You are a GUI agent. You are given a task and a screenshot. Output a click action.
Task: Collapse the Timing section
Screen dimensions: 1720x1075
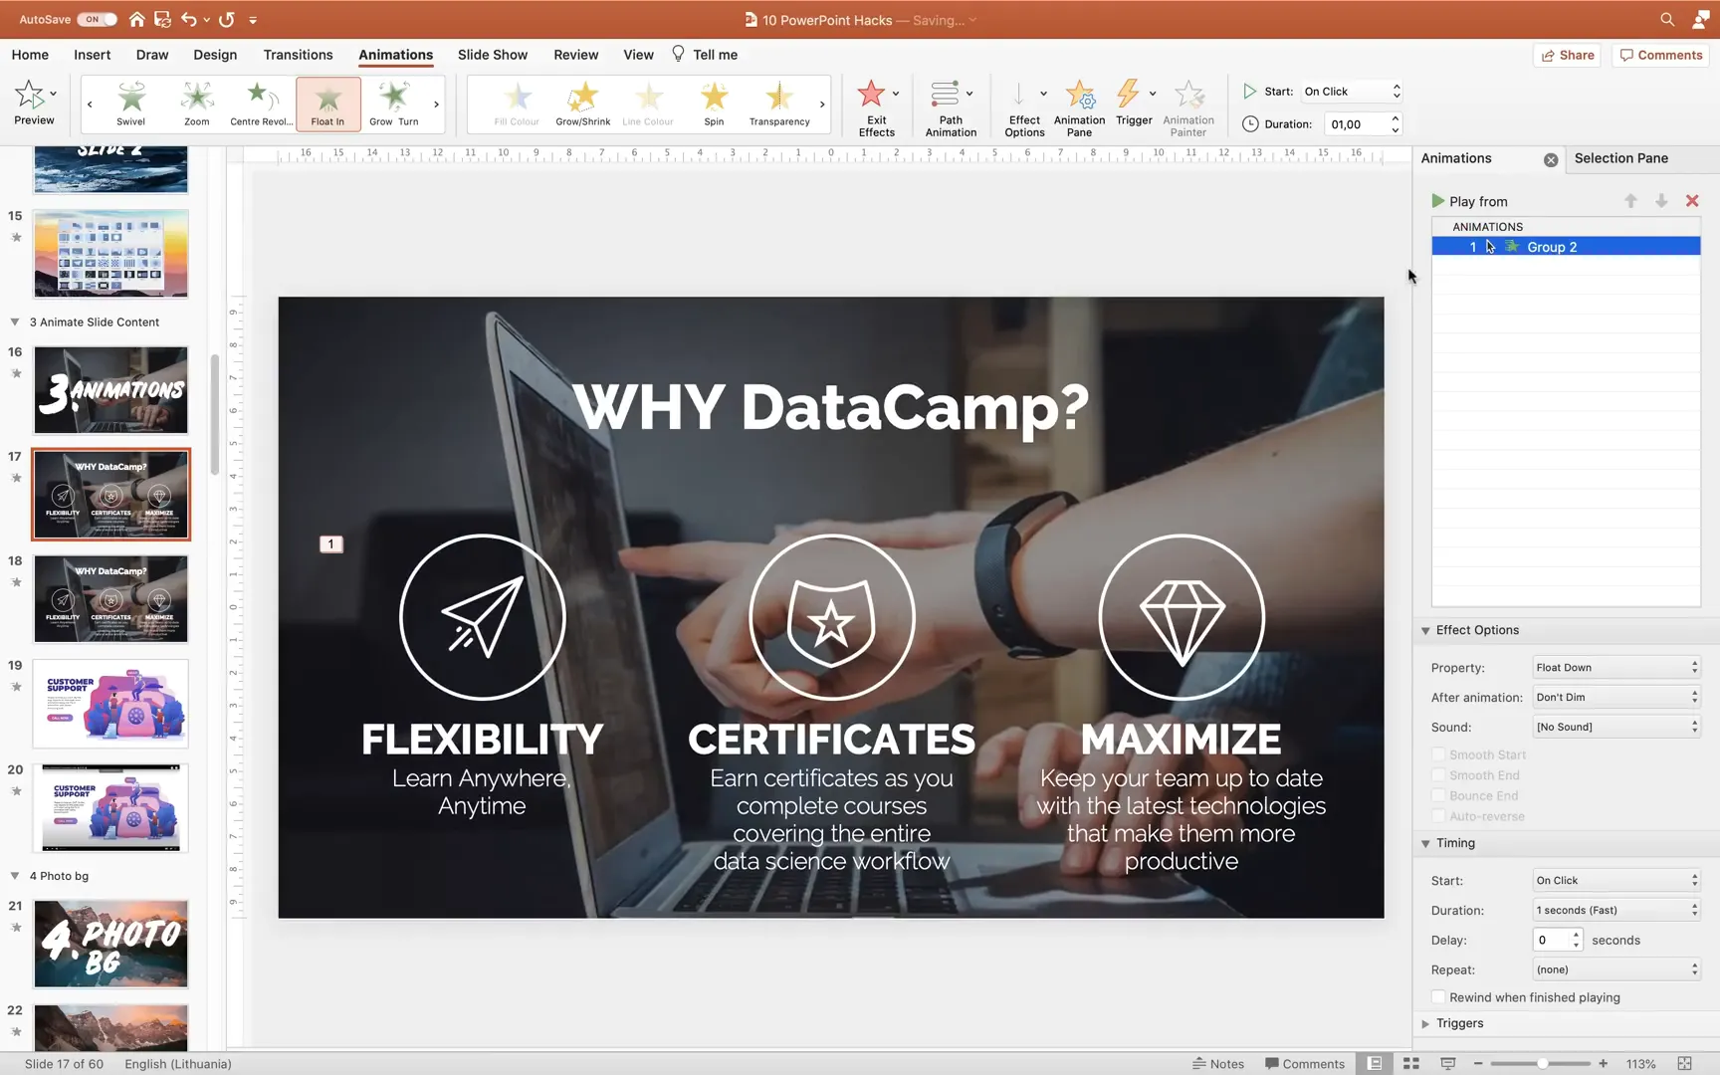pyautogui.click(x=1426, y=843)
